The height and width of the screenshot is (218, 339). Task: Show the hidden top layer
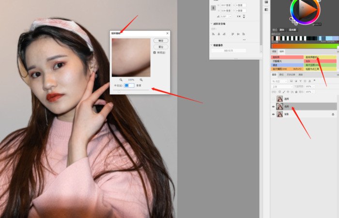pos(274,99)
